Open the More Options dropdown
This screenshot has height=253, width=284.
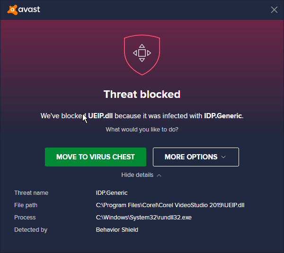pyautogui.click(x=195, y=157)
